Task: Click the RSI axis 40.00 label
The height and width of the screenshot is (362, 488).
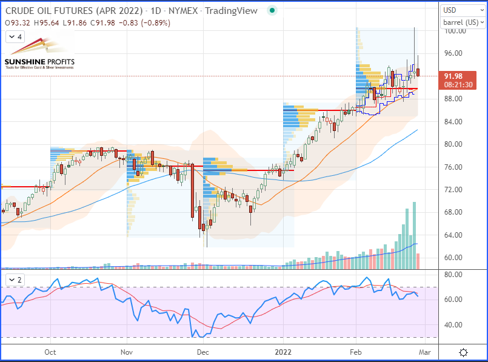Action: point(453,325)
